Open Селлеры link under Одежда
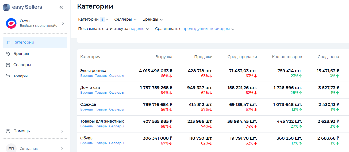Image resolution: width=349 pixels, height=152 pixels. 117,109
